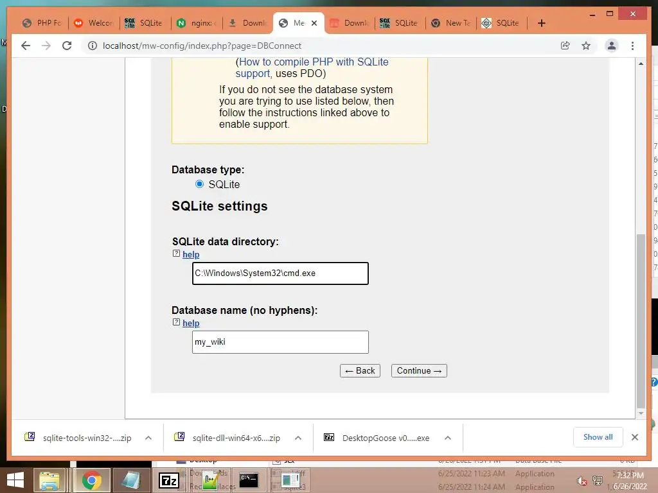
Task: Open DesktopGoose exe download
Action: [377, 438]
